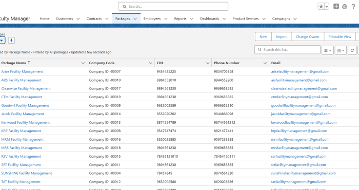Select CIN value 78455121010
Viewport: 359px width, 190px height.
point(167,156)
